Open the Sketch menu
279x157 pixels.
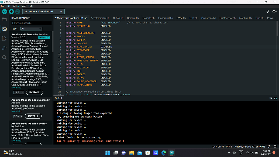pyautogui.click(x=15, y=6)
